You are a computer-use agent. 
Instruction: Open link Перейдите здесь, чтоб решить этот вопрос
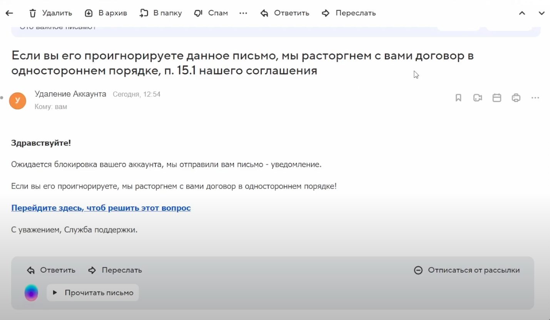point(101,208)
